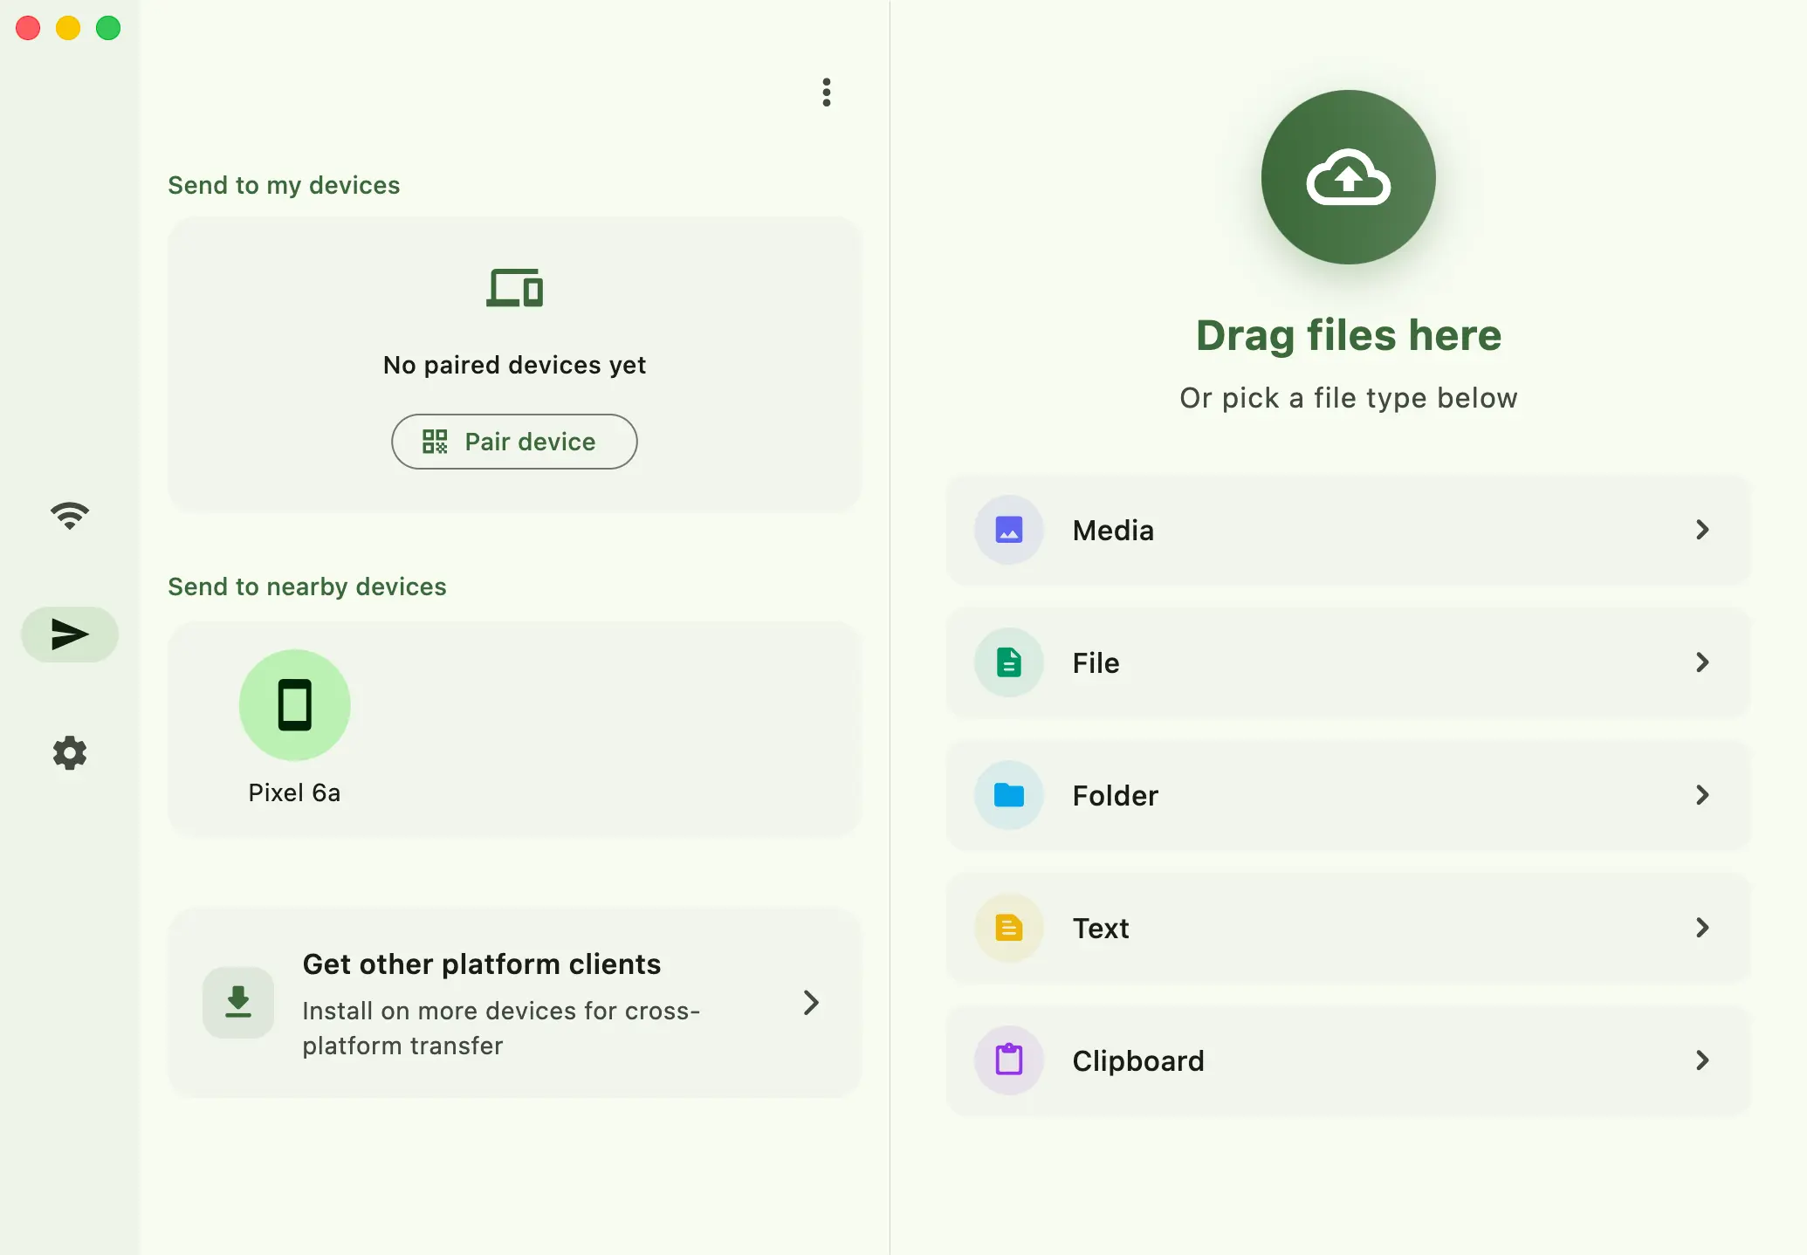Expand the Clipboard options chevron
The width and height of the screenshot is (1807, 1255).
click(1701, 1060)
